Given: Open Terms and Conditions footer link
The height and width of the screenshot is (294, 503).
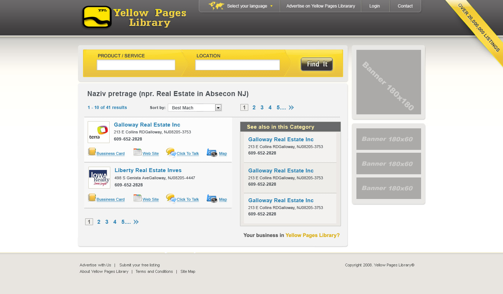Looking at the screenshot, I should click(x=154, y=271).
